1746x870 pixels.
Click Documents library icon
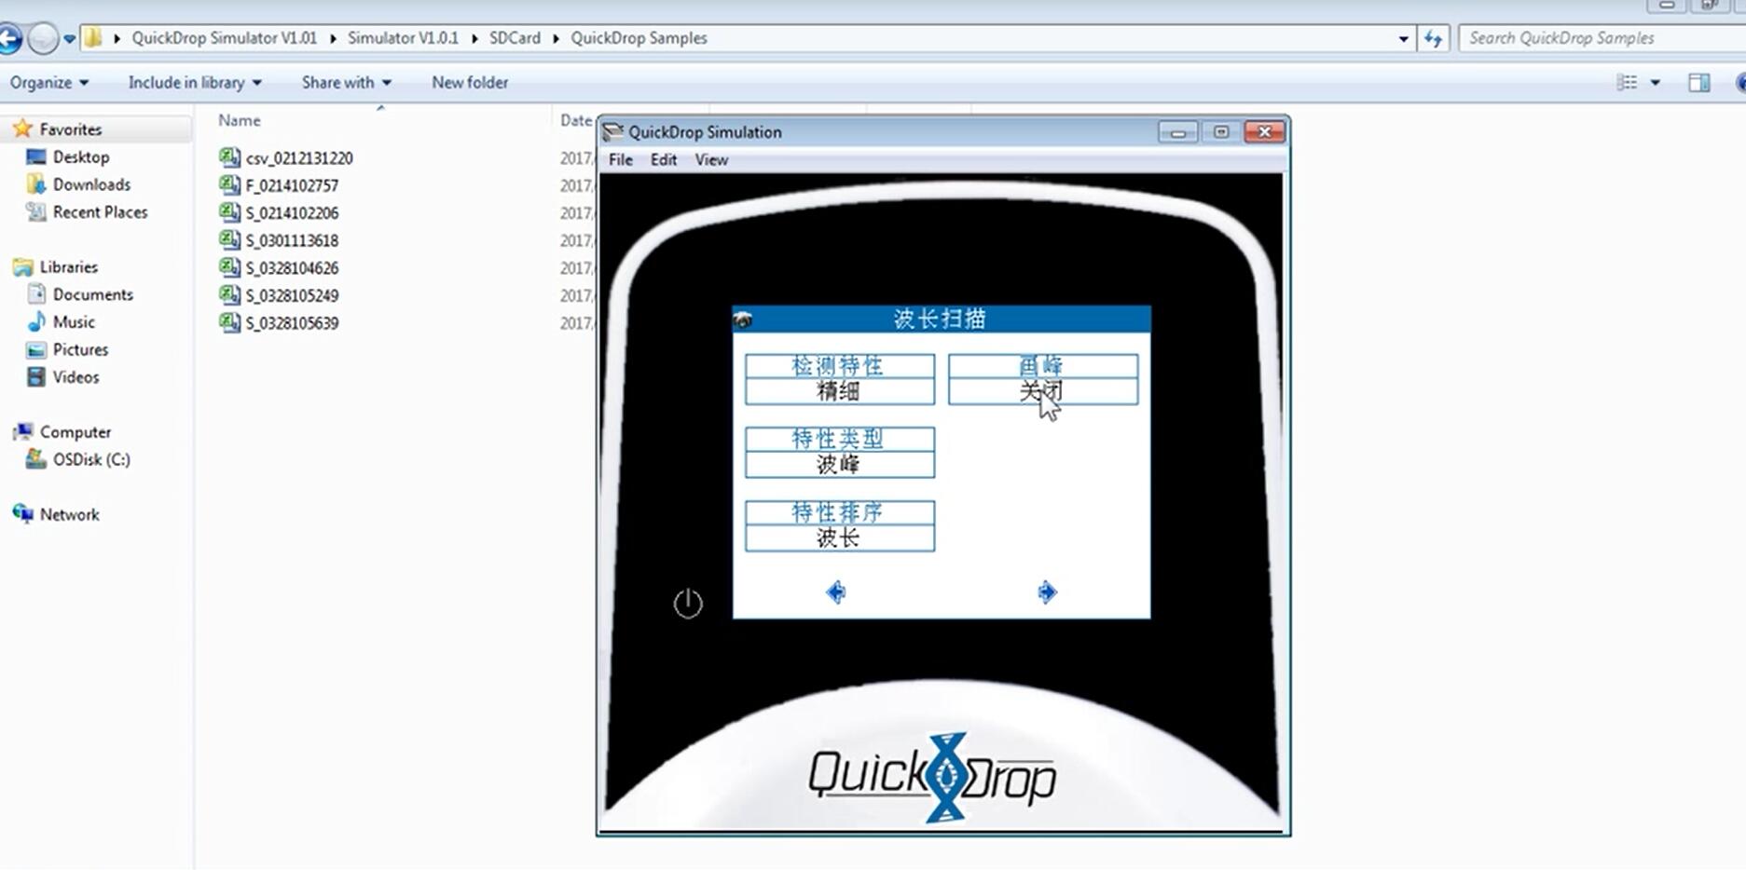(36, 293)
